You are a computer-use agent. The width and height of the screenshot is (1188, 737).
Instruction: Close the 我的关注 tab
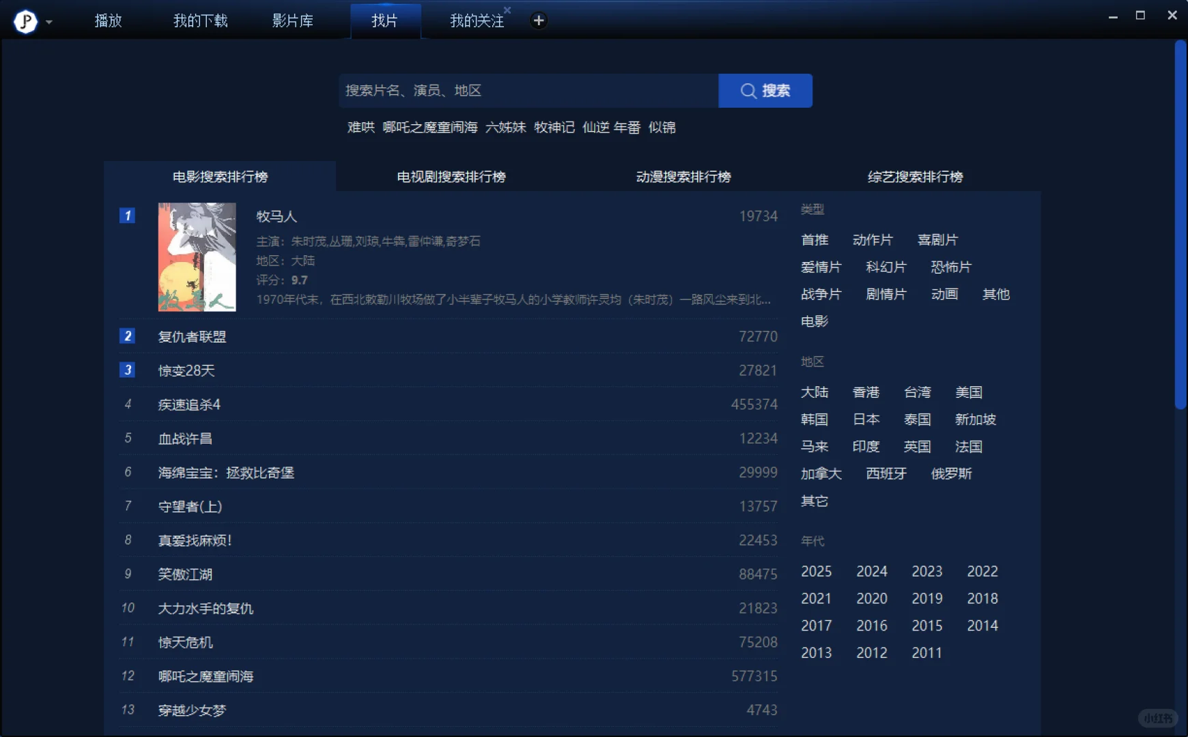[x=508, y=10]
